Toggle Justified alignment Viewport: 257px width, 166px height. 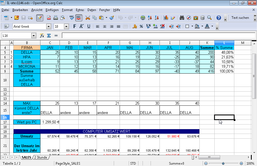tap(119, 26)
